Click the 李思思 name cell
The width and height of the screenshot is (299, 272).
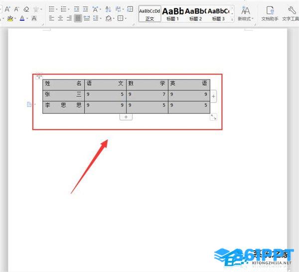(63, 107)
